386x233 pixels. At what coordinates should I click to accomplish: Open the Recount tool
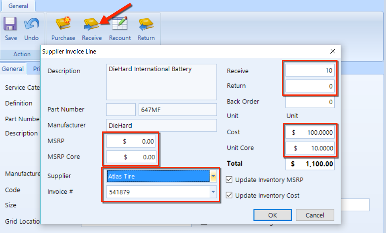point(120,25)
